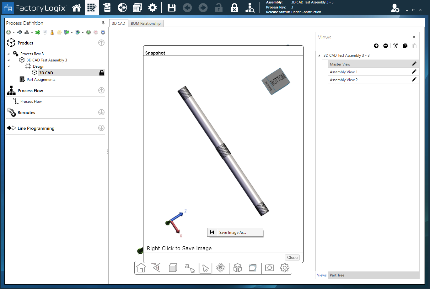The width and height of the screenshot is (430, 289).
Task: Toggle the pin on the Views panel
Action: click(414, 37)
